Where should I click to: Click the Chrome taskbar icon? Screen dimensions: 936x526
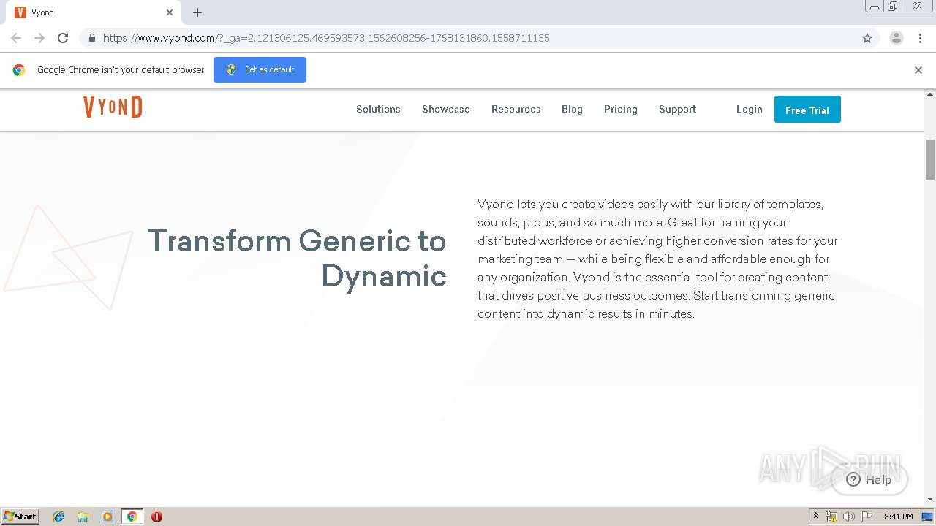[x=132, y=517]
